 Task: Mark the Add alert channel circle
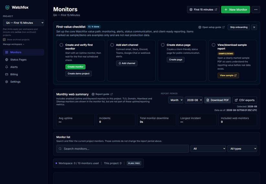point(112,45)
